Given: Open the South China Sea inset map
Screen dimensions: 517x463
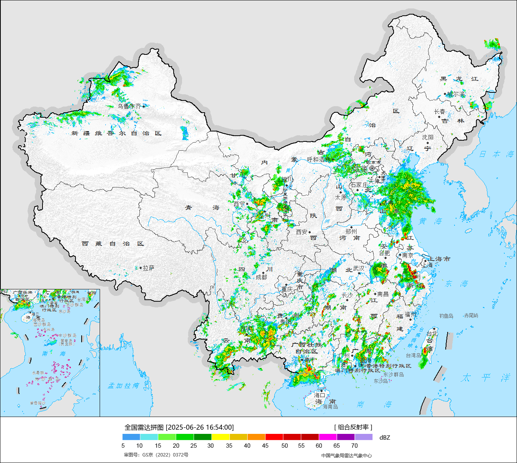Looking at the screenshot, I should click(50, 353).
